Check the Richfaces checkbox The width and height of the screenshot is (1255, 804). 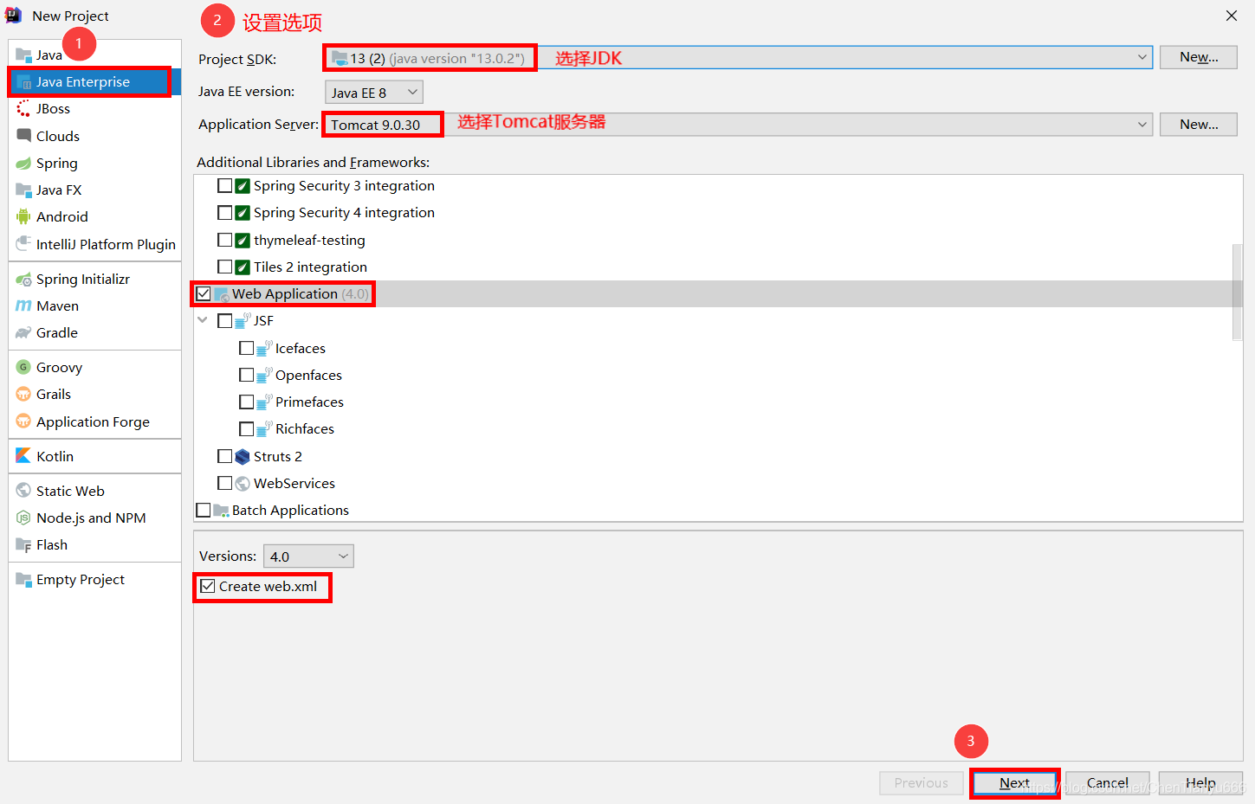(x=247, y=429)
